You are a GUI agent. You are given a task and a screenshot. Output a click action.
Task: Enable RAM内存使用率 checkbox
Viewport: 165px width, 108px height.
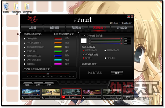click(25, 43)
